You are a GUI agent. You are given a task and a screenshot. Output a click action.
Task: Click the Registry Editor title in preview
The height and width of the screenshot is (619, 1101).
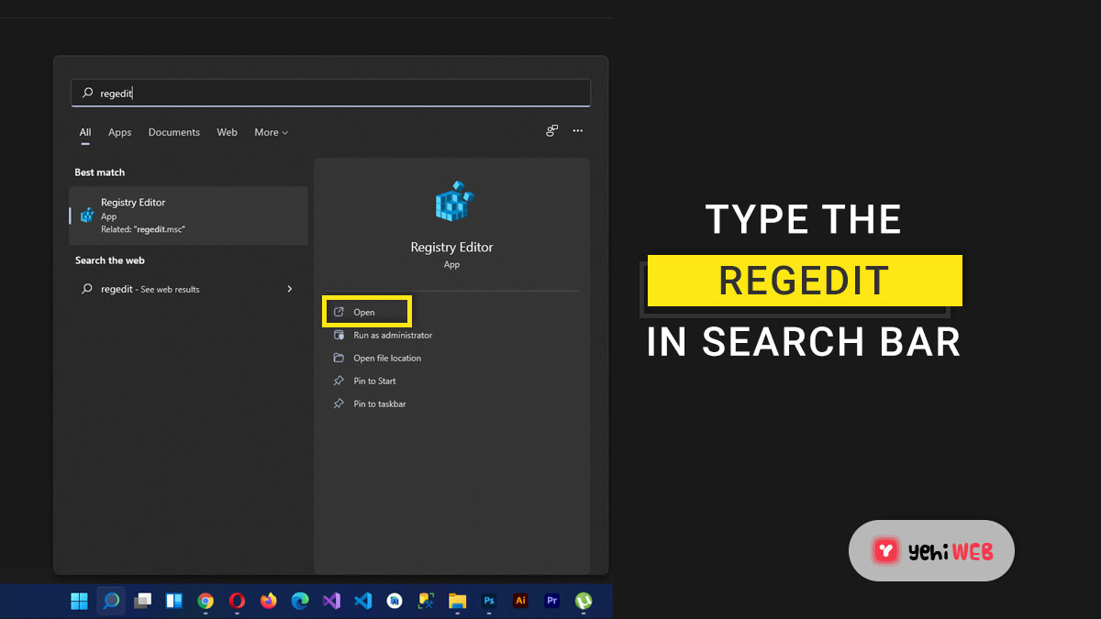click(451, 248)
